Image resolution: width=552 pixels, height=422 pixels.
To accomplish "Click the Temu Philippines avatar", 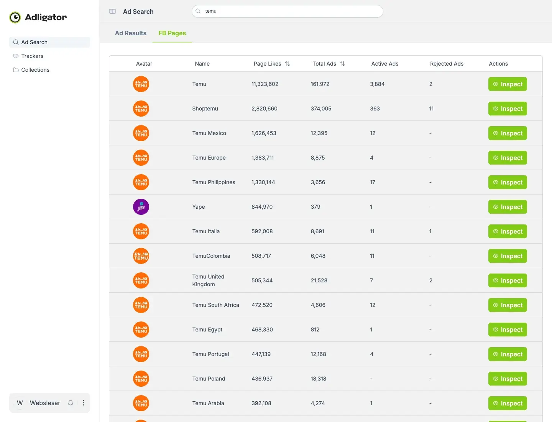I will point(141,182).
